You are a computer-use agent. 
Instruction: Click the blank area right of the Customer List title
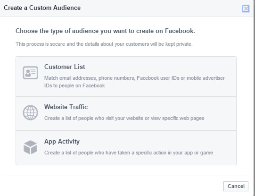tap(160, 67)
